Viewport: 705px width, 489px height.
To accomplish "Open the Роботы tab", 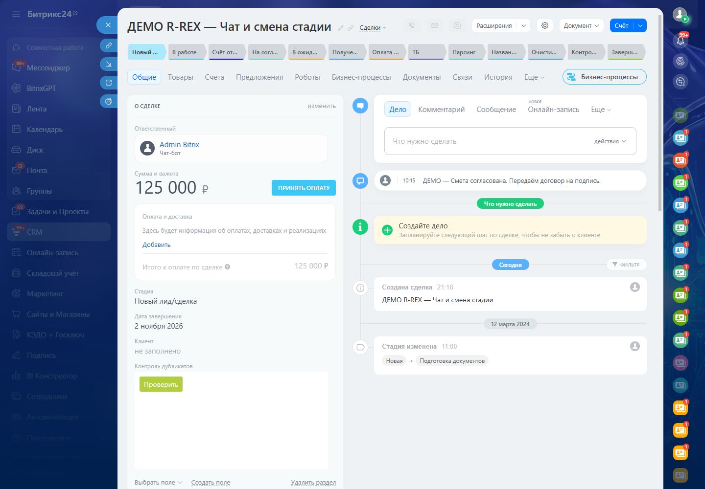I will tap(307, 77).
